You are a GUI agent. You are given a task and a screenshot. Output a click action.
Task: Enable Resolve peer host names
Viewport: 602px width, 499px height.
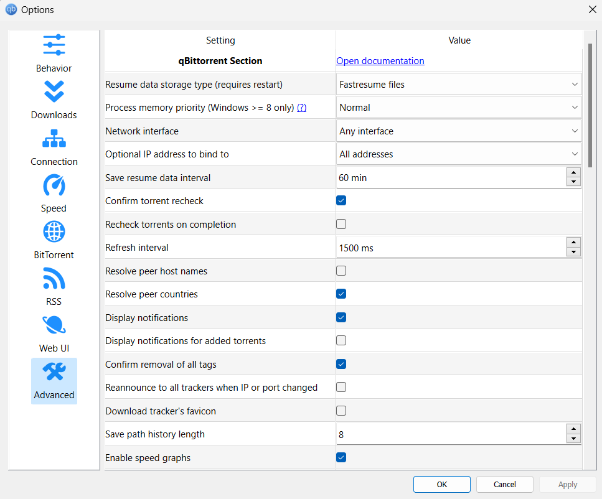tap(341, 270)
